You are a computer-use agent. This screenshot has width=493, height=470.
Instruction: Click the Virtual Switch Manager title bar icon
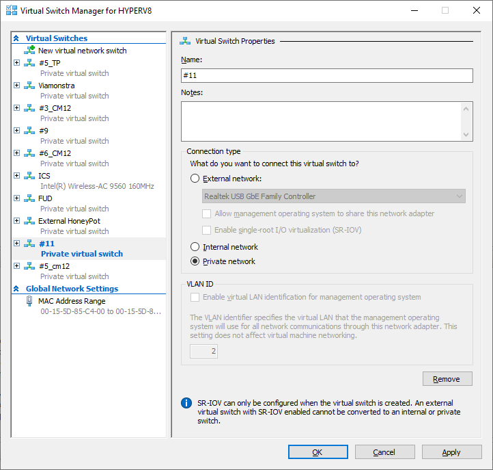[x=12, y=10]
